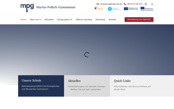Viewport: 174px width, 109px height.
Task: Click the search magnifier icon
Action: pos(152,4)
